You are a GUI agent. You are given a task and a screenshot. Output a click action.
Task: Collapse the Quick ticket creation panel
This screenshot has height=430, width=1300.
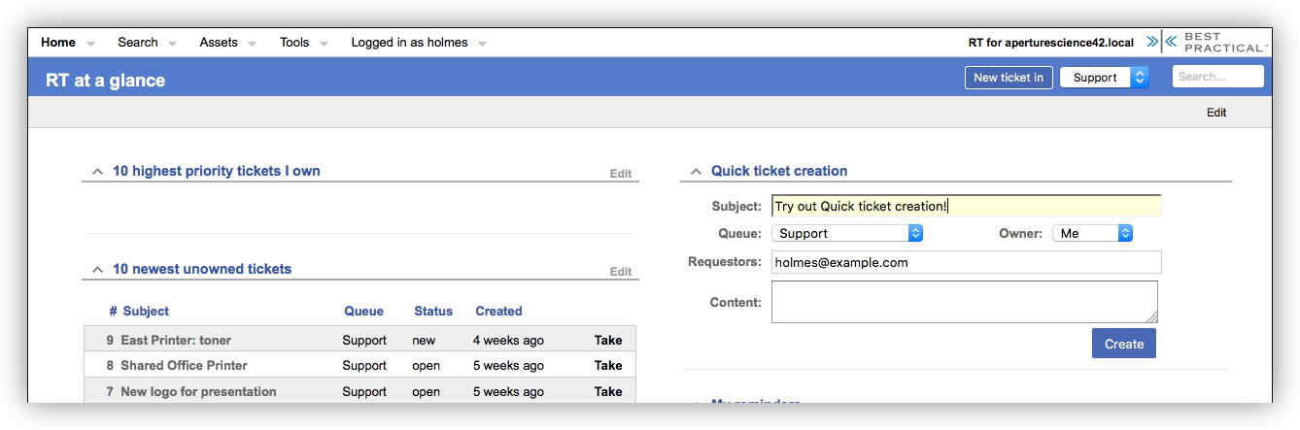696,172
